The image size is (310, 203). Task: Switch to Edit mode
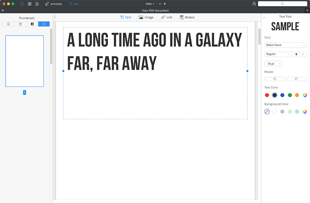coord(73,4)
